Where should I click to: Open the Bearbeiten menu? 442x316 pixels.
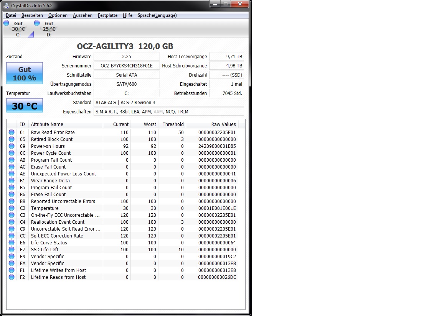coord(32,15)
